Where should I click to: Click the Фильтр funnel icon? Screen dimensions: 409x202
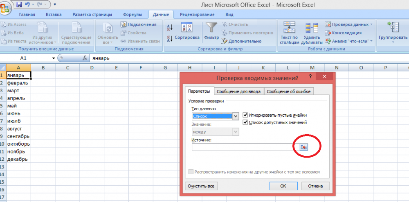pyautogui.click(x=211, y=29)
